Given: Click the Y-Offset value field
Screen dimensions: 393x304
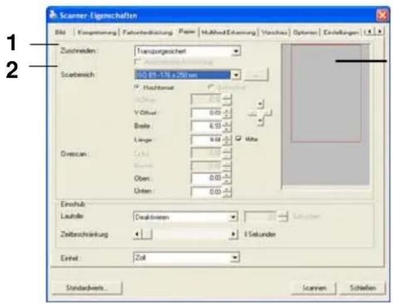Looking at the screenshot, I should coord(207,113).
